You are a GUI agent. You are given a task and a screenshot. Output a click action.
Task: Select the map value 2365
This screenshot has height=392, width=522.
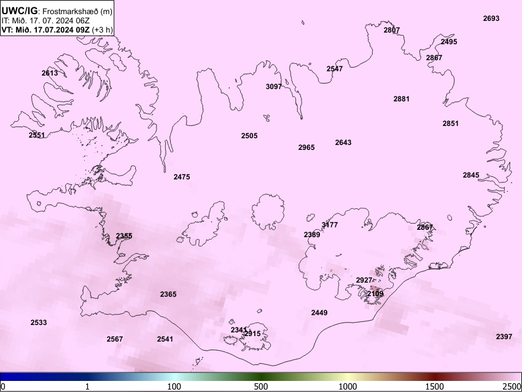tap(168, 294)
